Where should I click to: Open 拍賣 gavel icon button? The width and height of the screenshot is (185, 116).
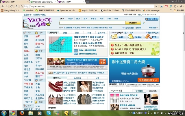(x=151, y=37)
